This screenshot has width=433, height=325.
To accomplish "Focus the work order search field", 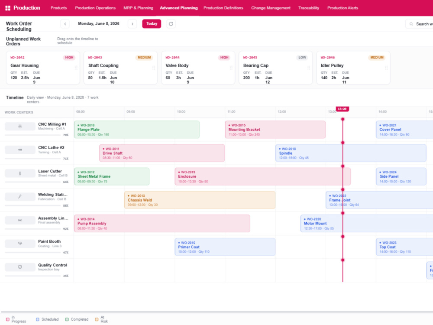I will [420, 24].
